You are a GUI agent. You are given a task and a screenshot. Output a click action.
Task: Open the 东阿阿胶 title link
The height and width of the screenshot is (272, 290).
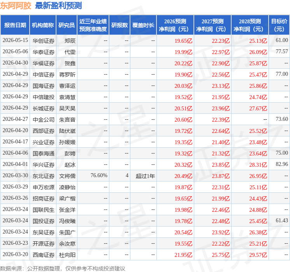(16, 6)
